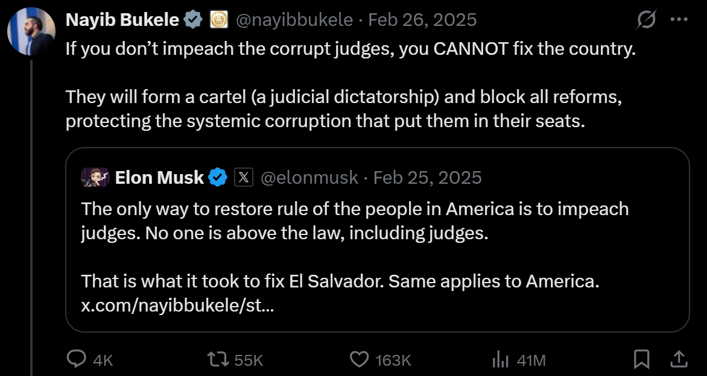This screenshot has width=707, height=376.
Task: Open the Grok slashed-circle icon
Action: (x=647, y=20)
